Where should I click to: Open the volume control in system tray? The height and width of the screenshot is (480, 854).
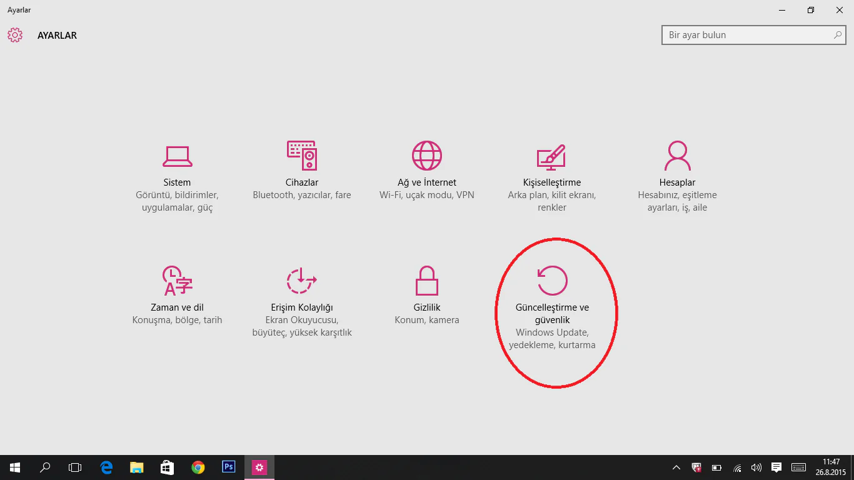756,467
